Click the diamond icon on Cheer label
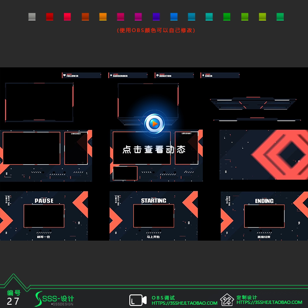Viewport: 308px width, 308px height. coord(203,75)
